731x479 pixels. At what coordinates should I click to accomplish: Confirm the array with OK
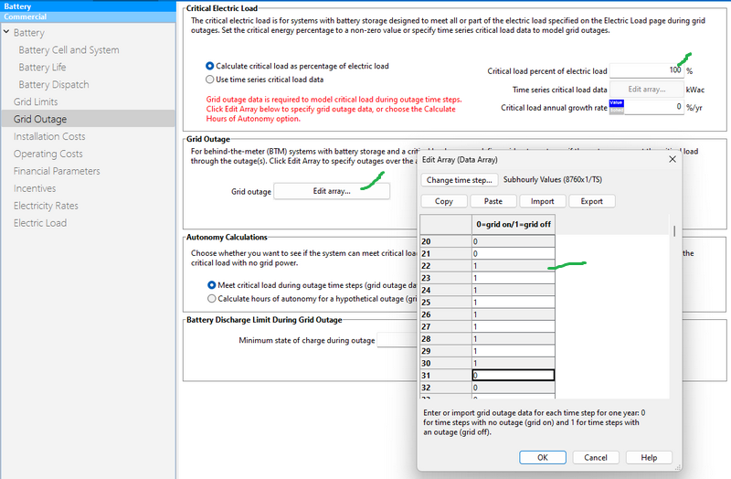coord(542,457)
